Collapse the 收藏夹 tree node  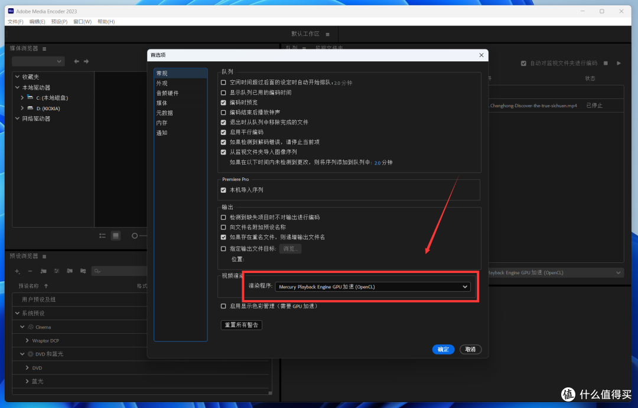(17, 76)
